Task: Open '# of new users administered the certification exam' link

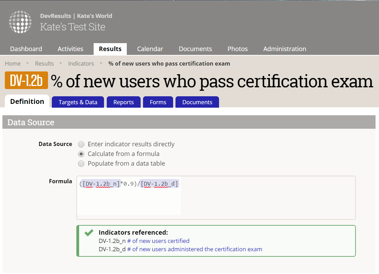Action: point(195,249)
